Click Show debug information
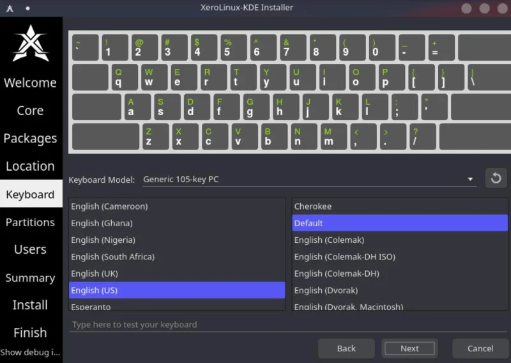Image resolution: width=511 pixels, height=363 pixels. [30, 352]
